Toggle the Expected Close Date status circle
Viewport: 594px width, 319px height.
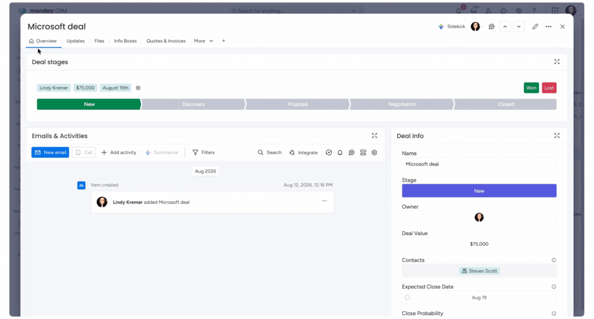[407, 298]
